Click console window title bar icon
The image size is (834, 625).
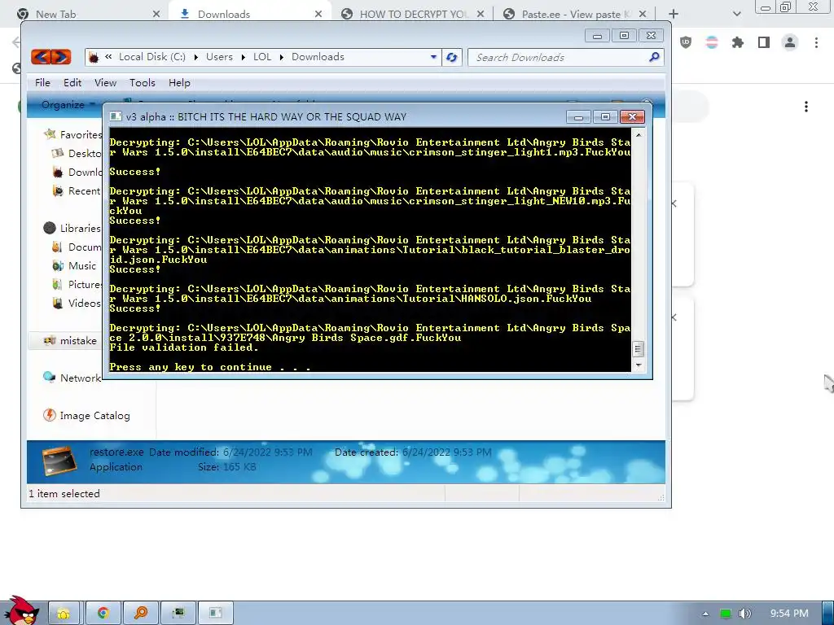click(x=116, y=117)
